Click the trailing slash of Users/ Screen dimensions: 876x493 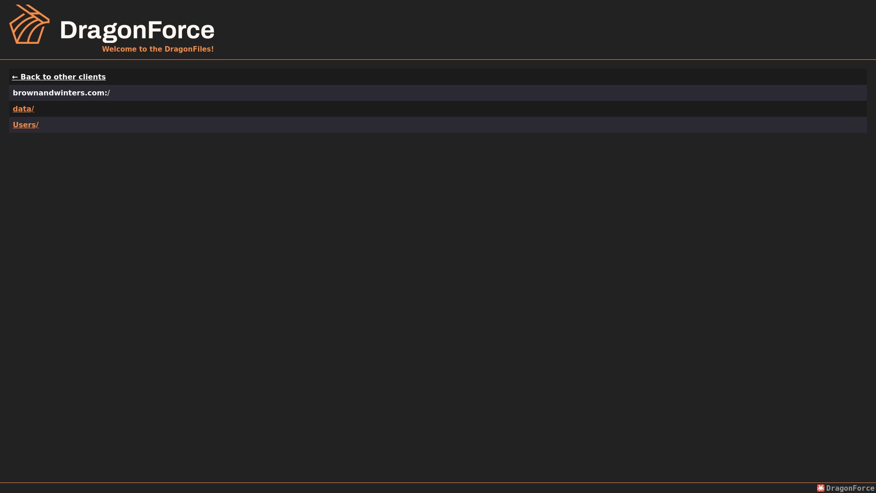[37, 125]
